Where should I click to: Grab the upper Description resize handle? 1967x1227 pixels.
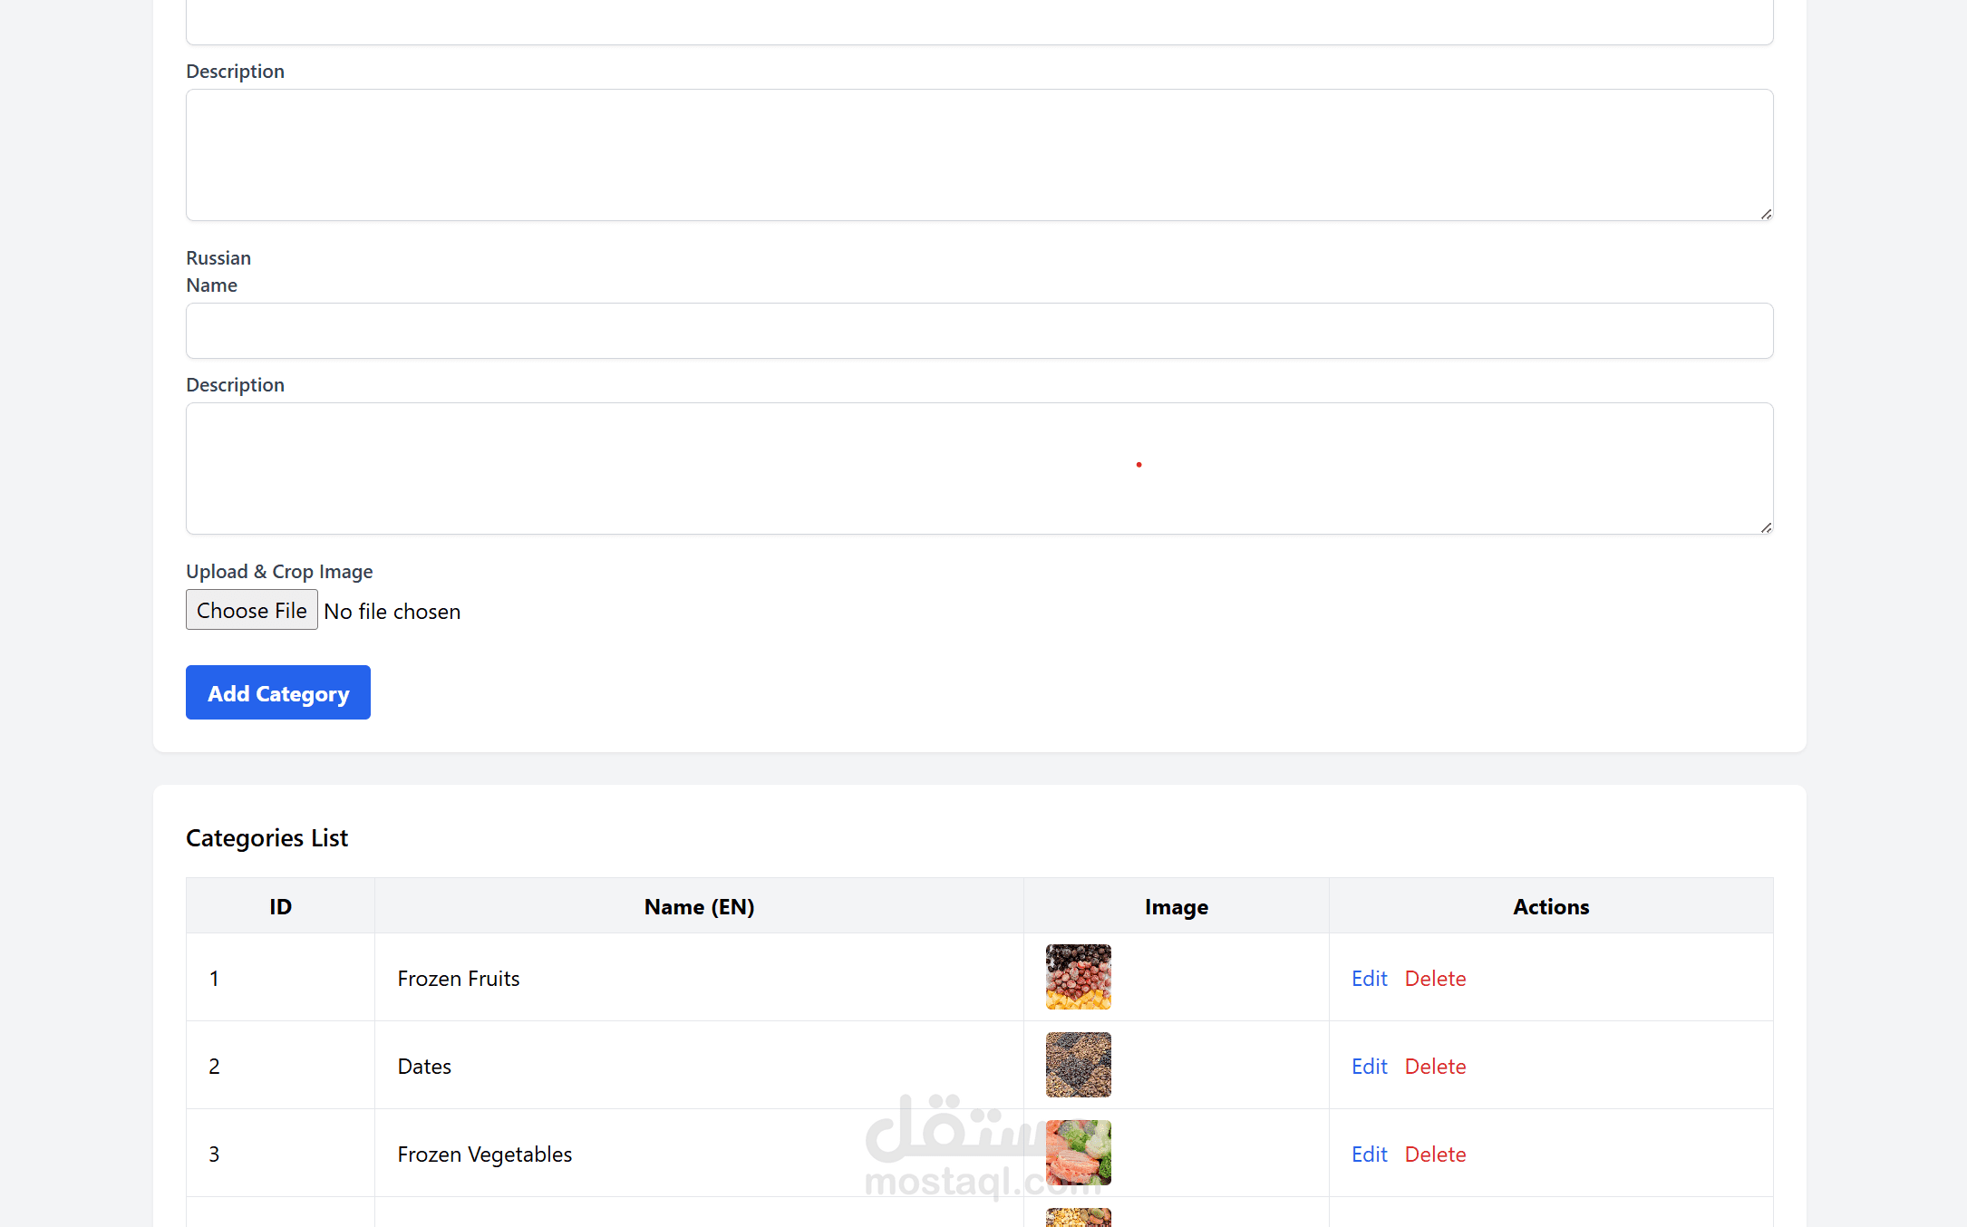click(1766, 214)
